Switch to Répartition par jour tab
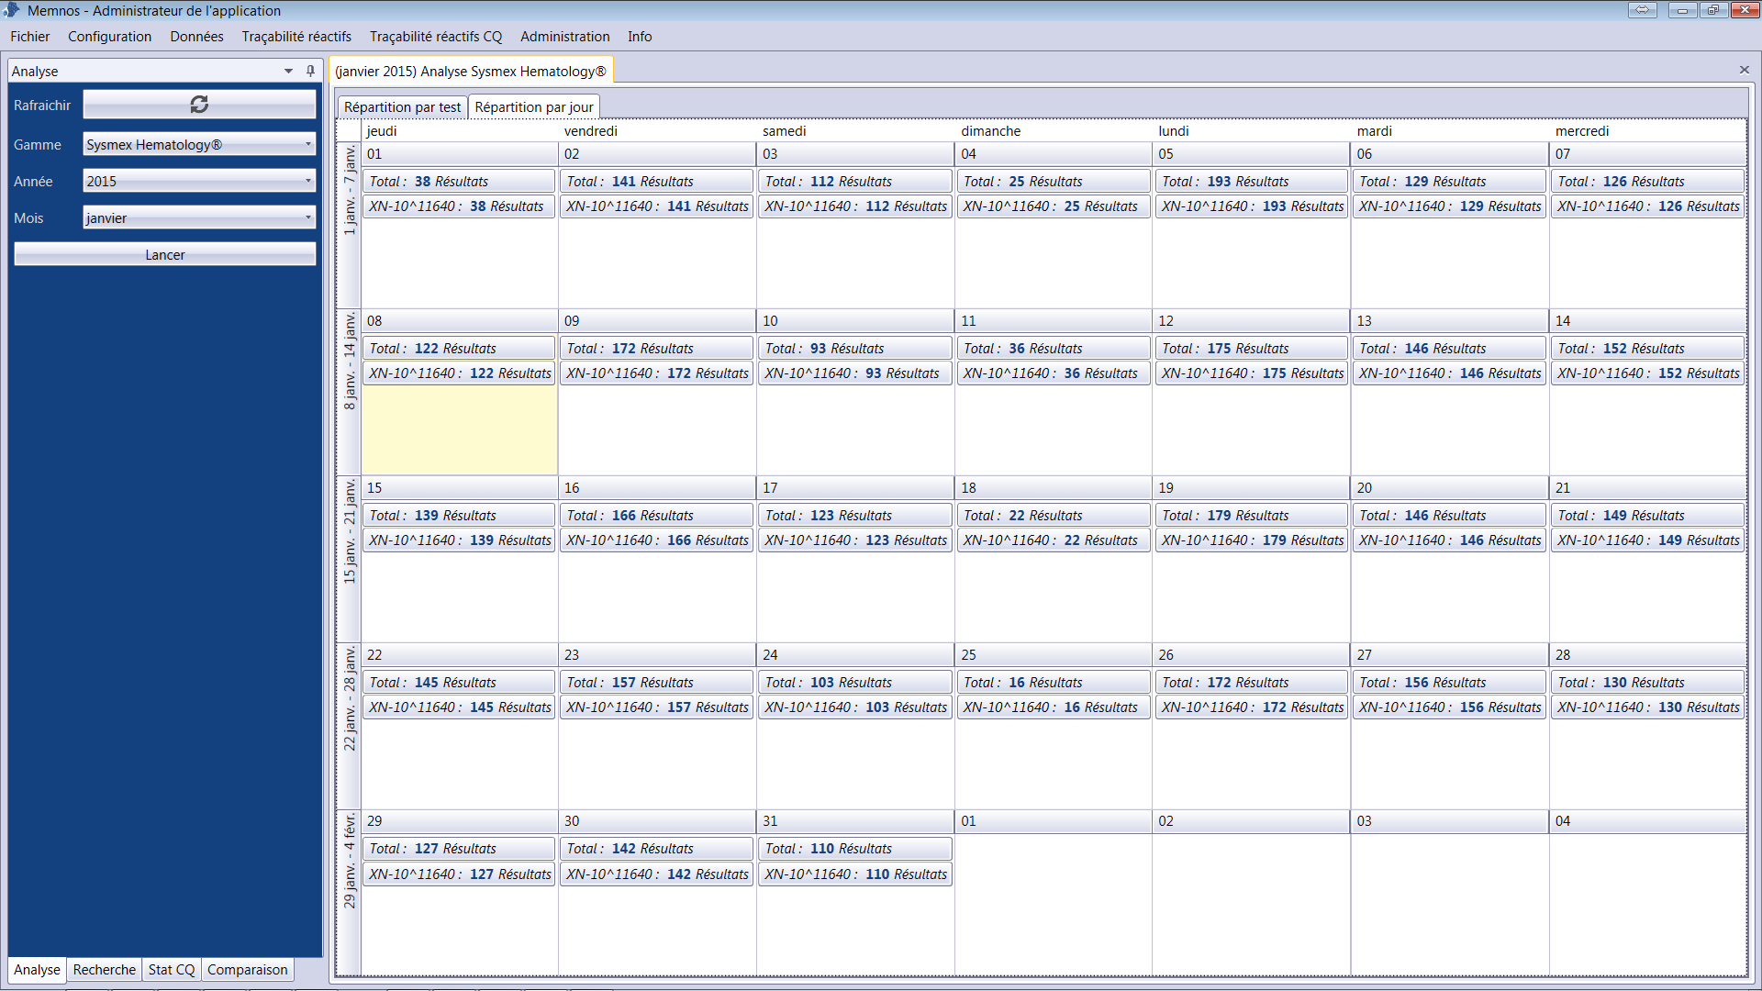The image size is (1762, 991). [x=534, y=106]
